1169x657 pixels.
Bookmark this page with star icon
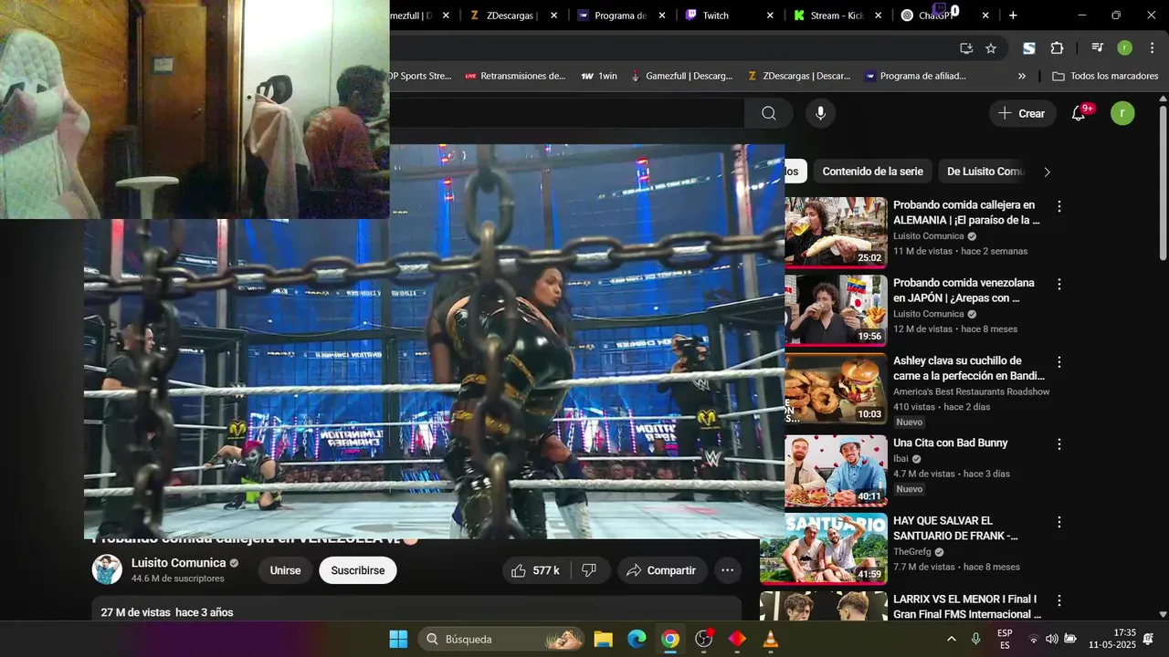coord(991,47)
